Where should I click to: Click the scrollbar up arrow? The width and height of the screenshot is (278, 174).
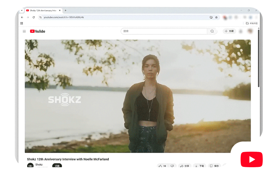tap(259, 28)
